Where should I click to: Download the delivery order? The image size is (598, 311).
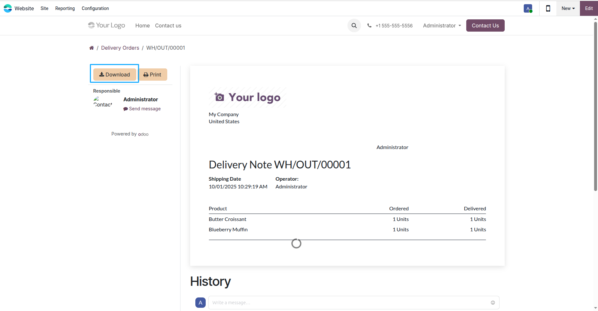115,75
